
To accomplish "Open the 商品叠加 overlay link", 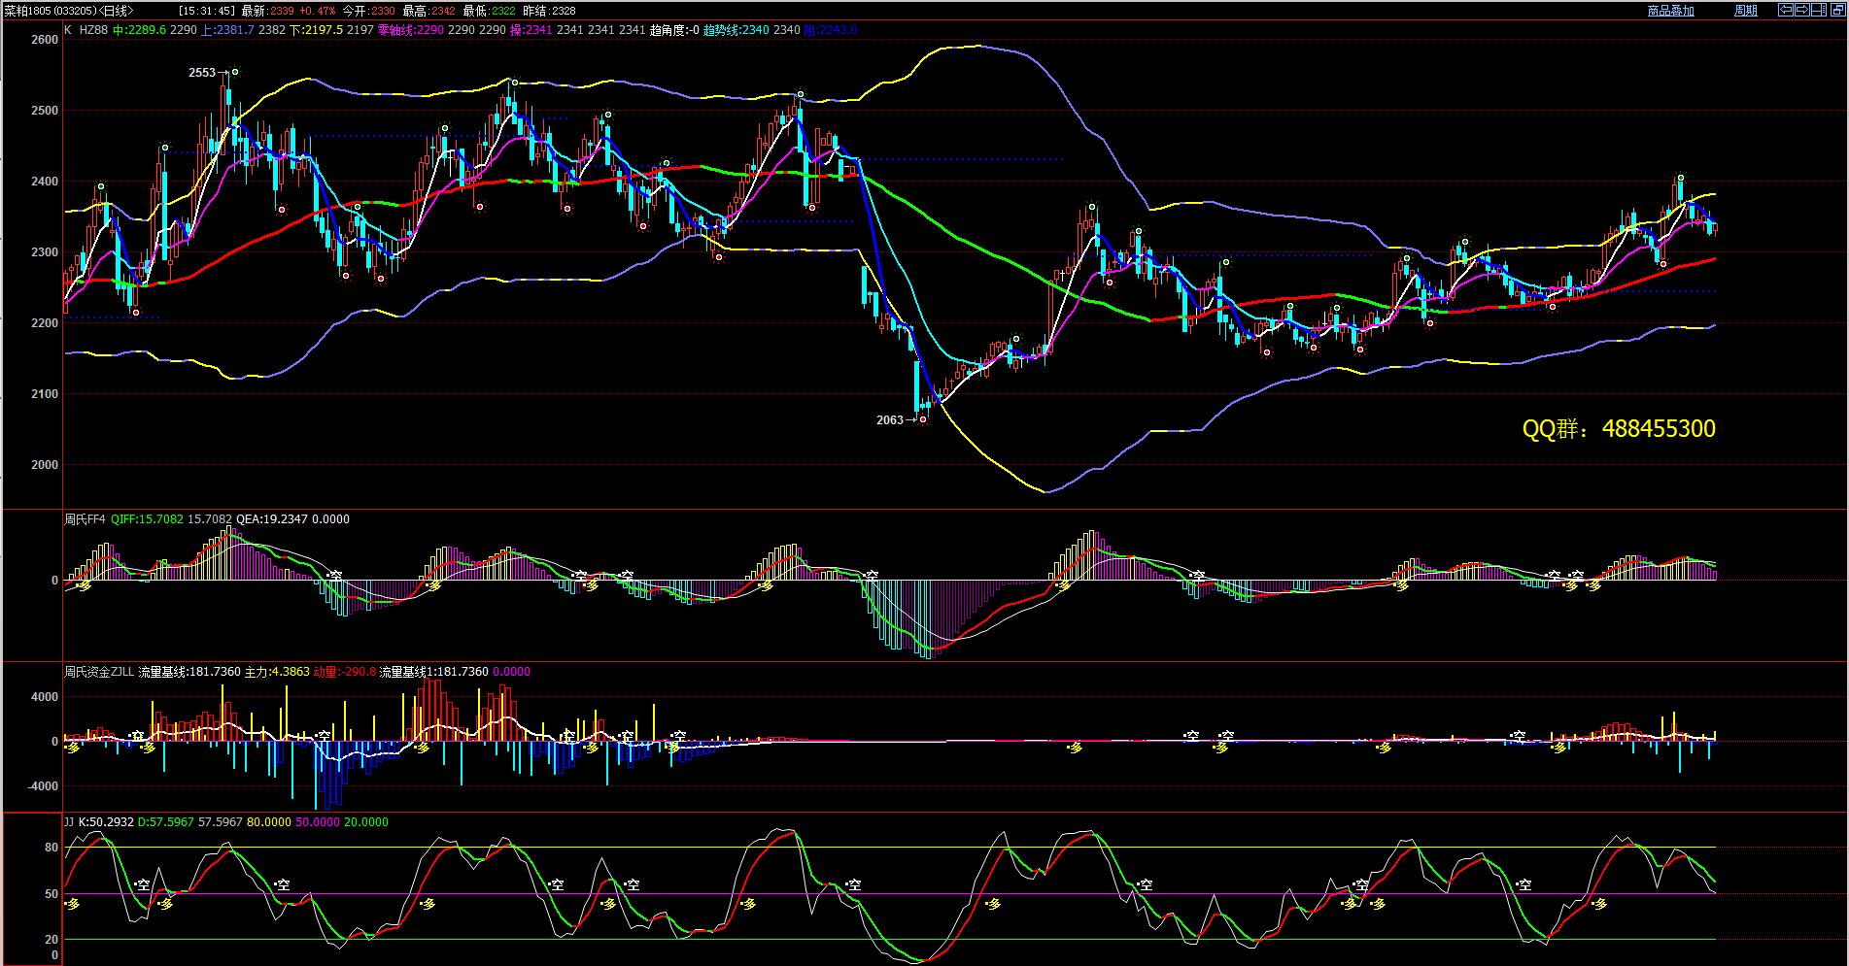I will click(x=1671, y=11).
